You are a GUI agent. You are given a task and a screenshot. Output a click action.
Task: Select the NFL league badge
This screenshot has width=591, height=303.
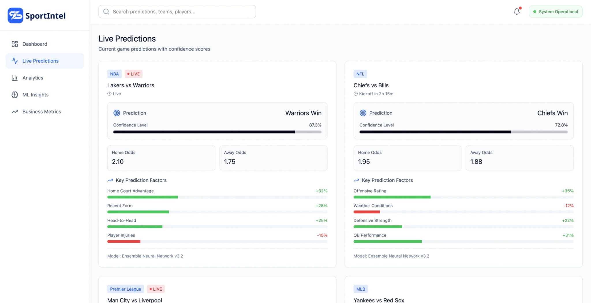(x=360, y=74)
